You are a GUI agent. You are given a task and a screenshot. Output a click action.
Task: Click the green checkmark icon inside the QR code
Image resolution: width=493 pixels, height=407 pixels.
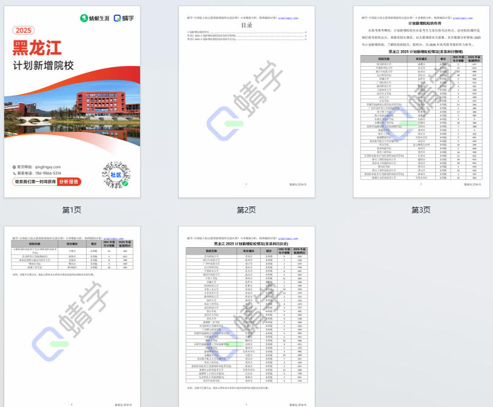126,182
